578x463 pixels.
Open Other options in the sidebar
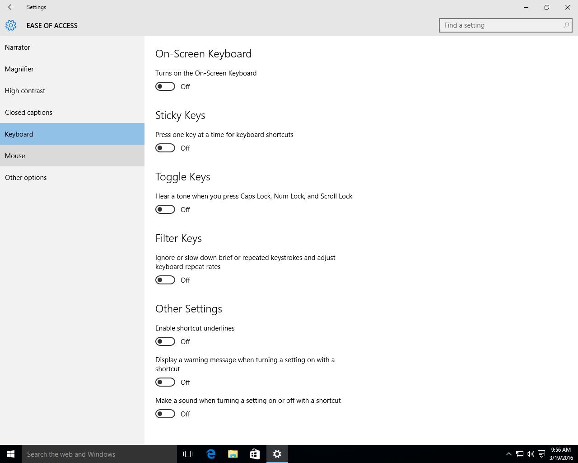pos(72,177)
